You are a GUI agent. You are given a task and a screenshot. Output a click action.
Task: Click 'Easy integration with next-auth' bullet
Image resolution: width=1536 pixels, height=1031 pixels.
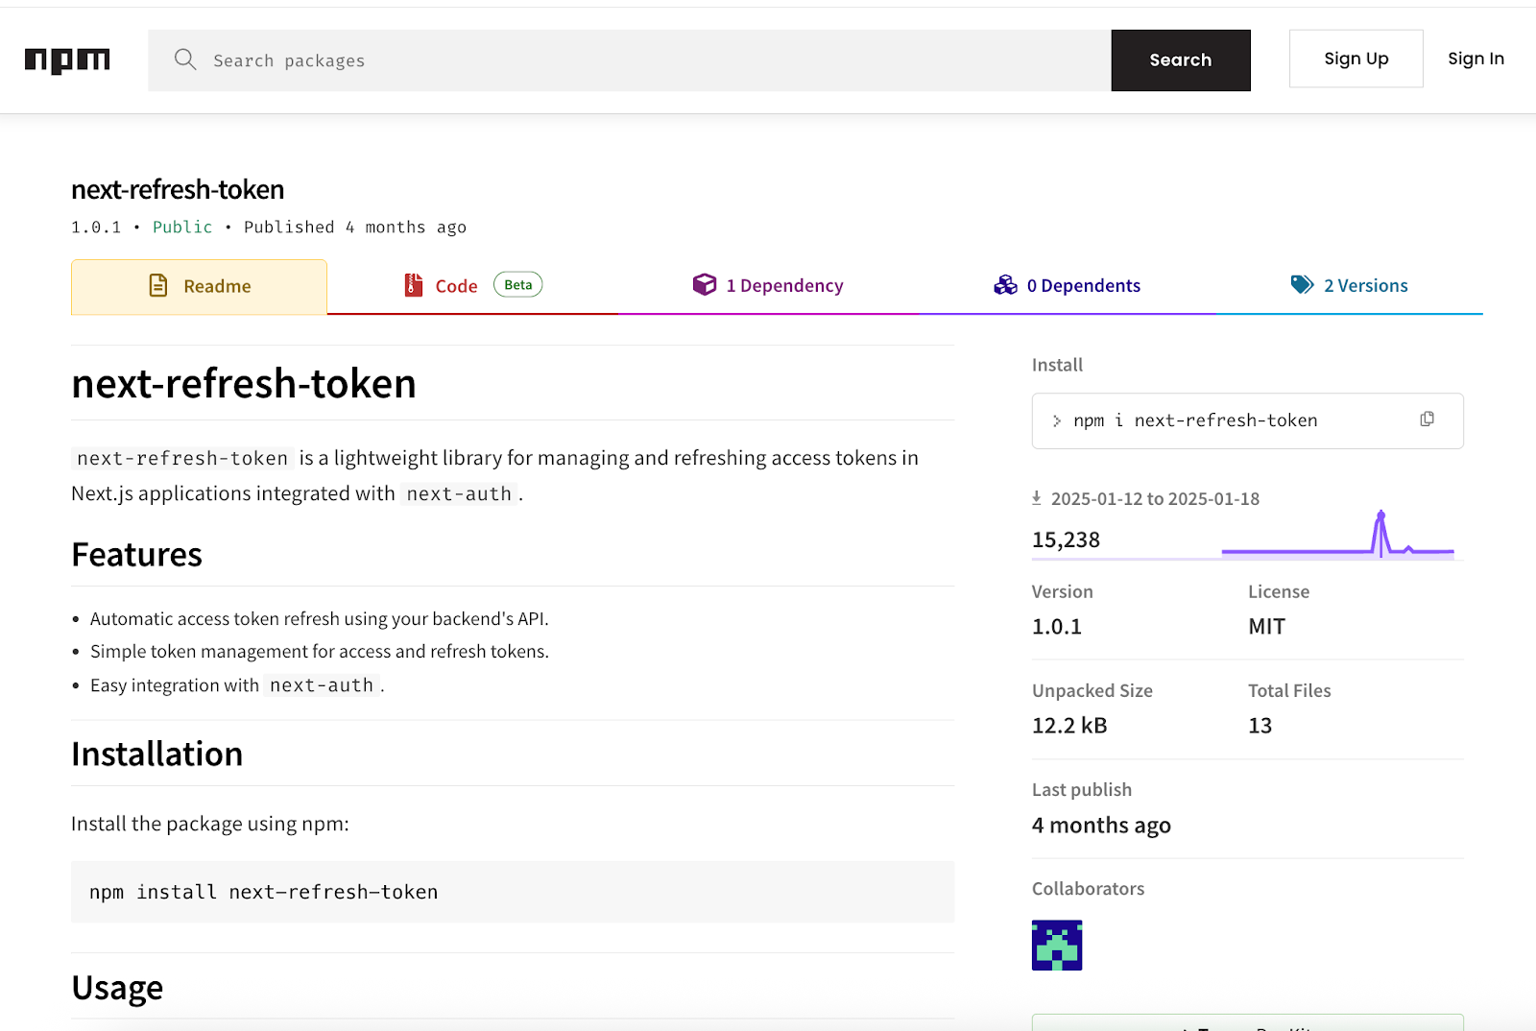[x=237, y=685]
